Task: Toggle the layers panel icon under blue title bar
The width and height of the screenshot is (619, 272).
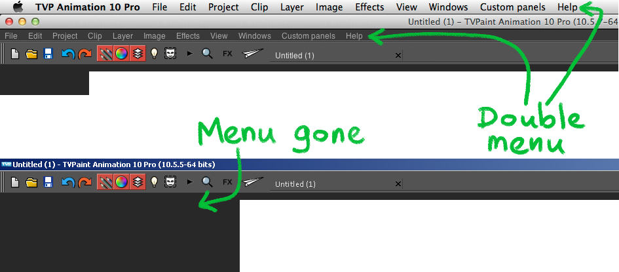Action: pyautogui.click(x=138, y=182)
